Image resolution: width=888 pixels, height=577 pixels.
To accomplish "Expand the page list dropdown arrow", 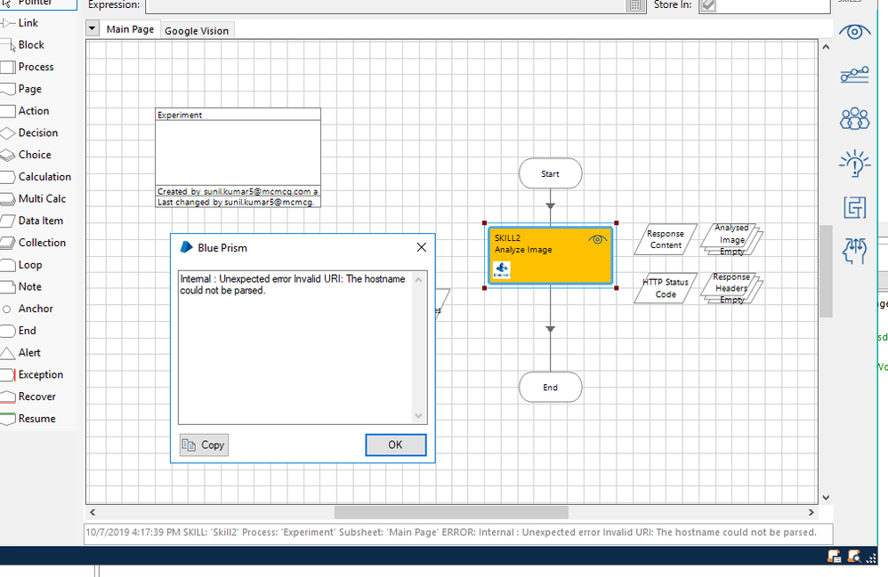I will click(x=93, y=28).
